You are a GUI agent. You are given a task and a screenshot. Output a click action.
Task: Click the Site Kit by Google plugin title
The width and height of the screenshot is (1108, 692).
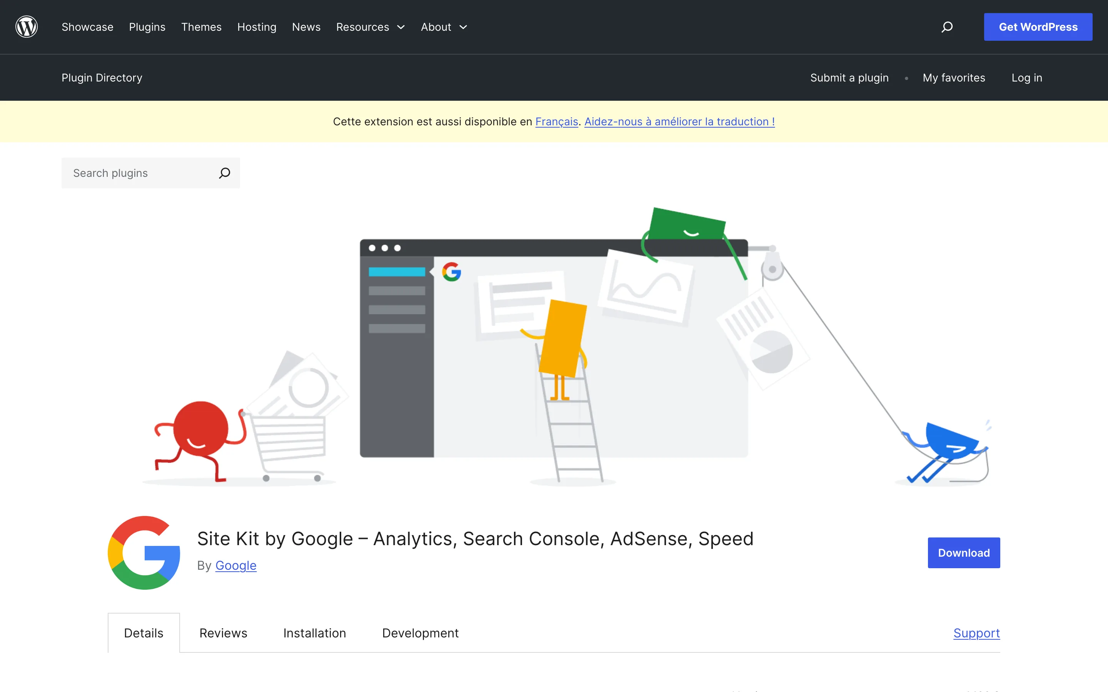(x=475, y=539)
